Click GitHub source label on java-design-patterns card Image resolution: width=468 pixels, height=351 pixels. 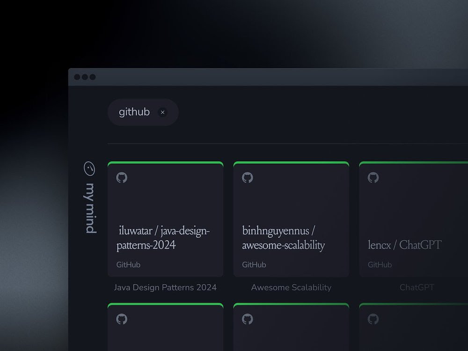pos(128,265)
